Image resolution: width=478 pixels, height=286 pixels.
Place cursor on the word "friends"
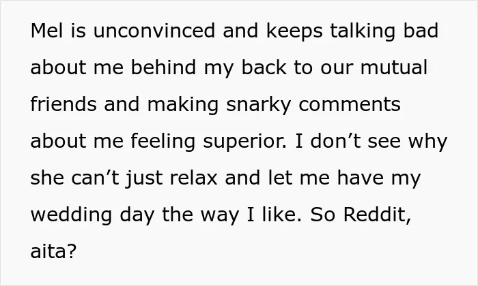pos(64,104)
